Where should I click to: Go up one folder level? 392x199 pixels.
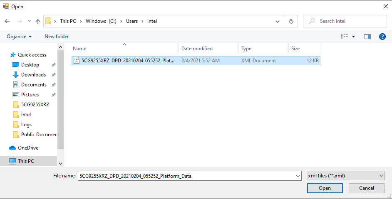coord(38,21)
